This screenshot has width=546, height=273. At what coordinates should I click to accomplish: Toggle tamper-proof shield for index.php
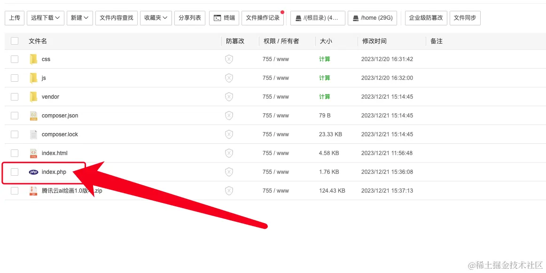(229, 172)
